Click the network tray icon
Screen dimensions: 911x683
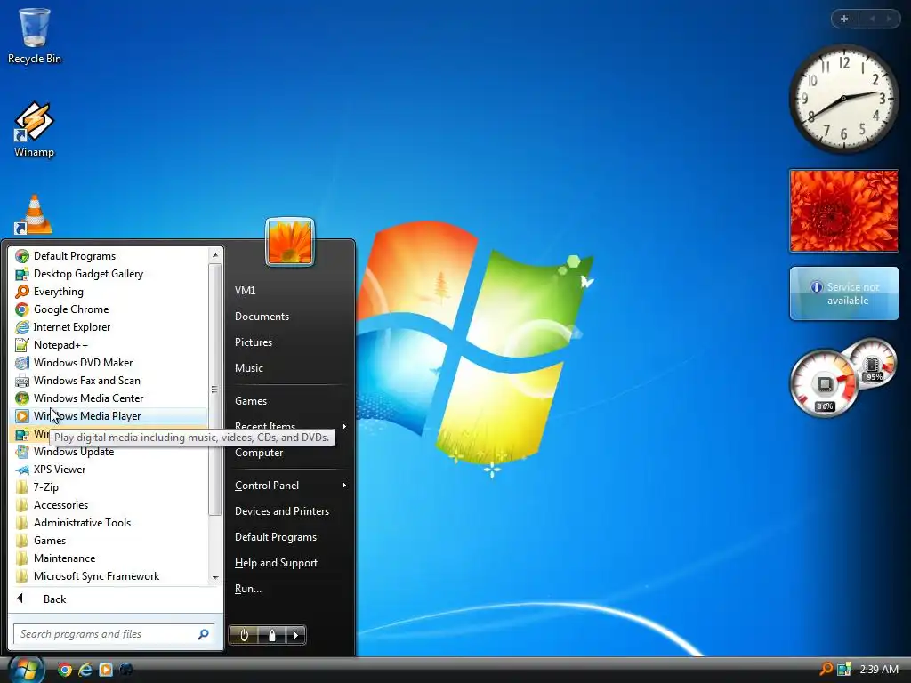[843, 669]
